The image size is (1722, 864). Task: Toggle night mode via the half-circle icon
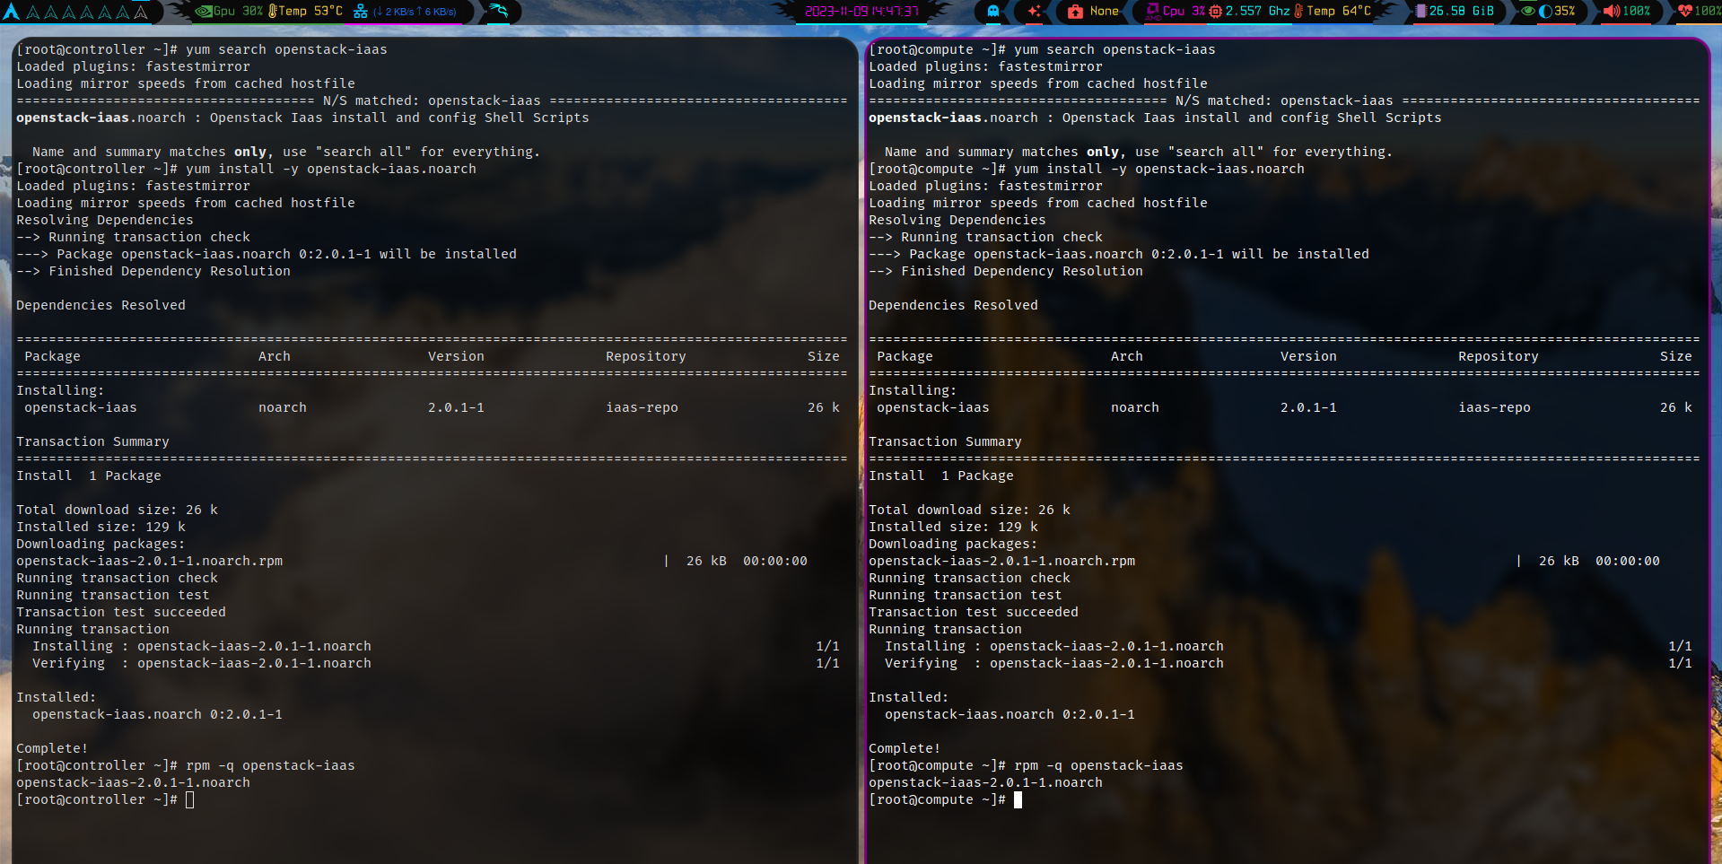click(x=1545, y=12)
